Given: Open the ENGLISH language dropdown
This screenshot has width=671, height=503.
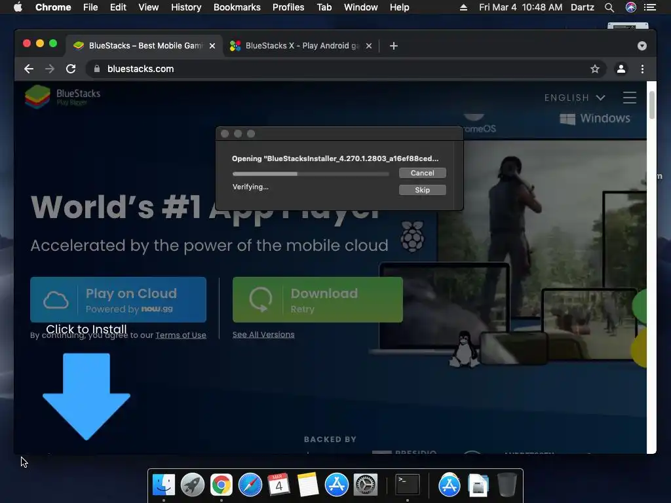Looking at the screenshot, I should pos(575,98).
